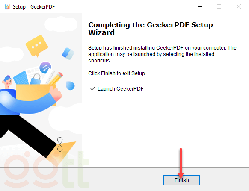Click the yellow pencil in the box illustration
The height and width of the screenshot is (191, 249).
click(56, 78)
